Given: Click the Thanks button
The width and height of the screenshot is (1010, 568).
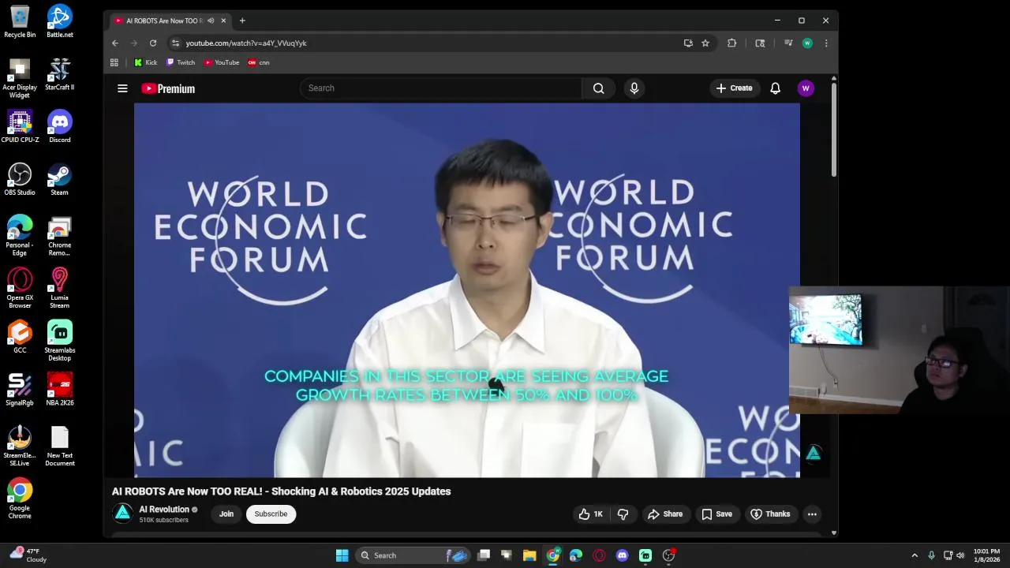Looking at the screenshot, I should click(x=770, y=514).
